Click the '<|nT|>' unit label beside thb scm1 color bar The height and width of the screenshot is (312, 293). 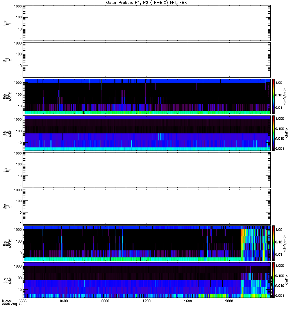coord(286,133)
